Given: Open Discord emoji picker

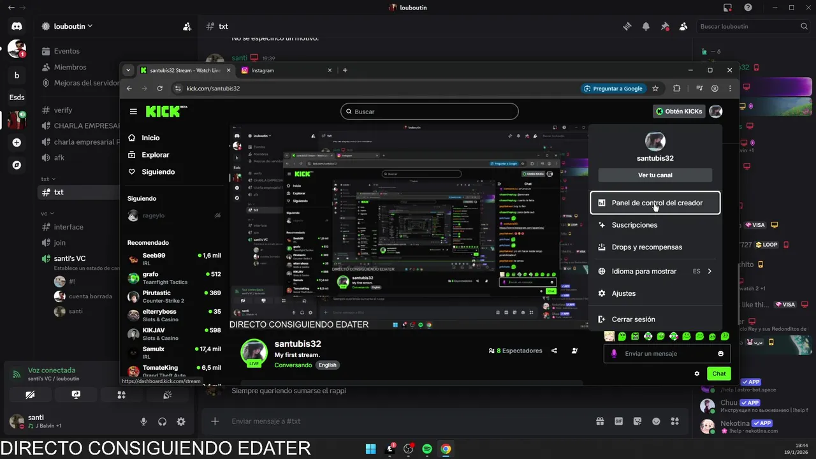Looking at the screenshot, I should (656, 421).
